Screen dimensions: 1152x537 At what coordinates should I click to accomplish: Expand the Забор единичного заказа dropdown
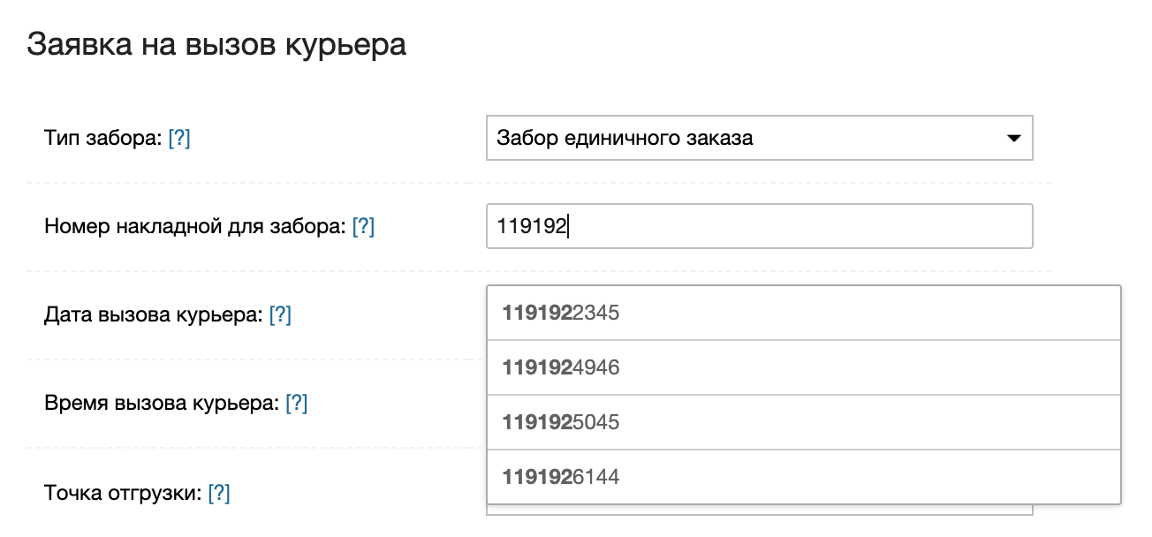tap(758, 139)
